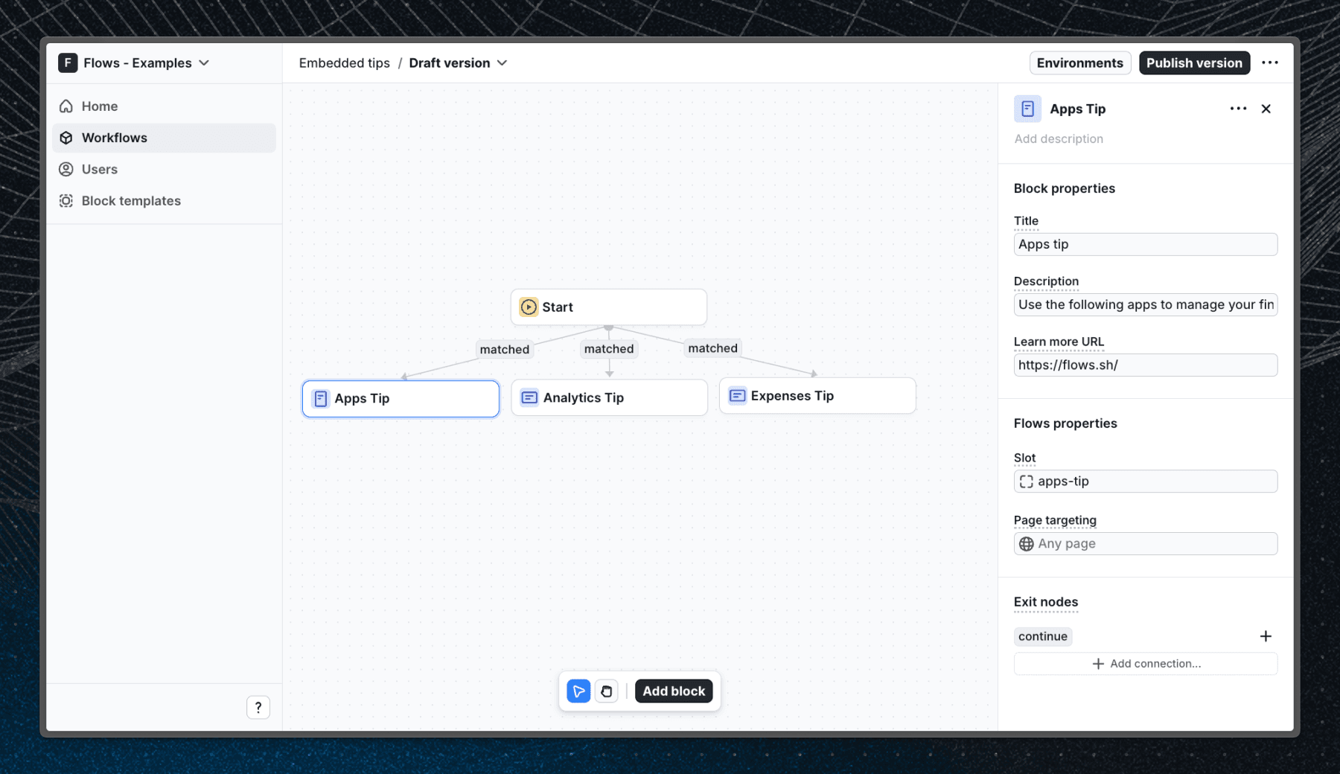
Task: Click inside the Learn more URL field
Action: click(x=1145, y=365)
